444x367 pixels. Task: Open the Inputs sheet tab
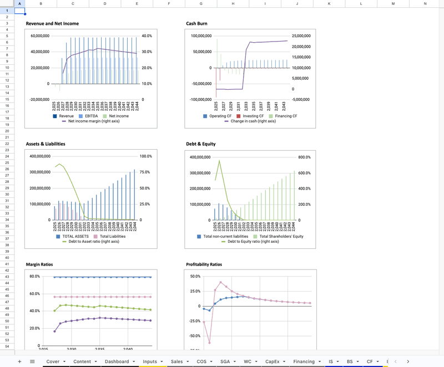(150, 361)
